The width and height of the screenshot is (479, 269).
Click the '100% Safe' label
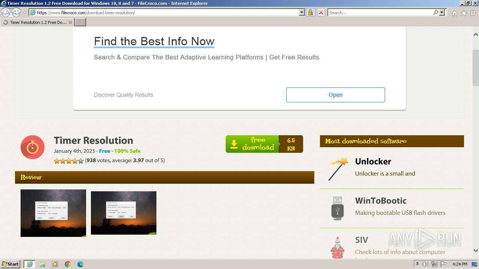tap(127, 151)
